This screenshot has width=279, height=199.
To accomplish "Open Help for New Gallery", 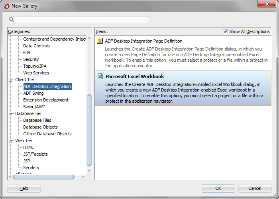I will click(24, 188).
